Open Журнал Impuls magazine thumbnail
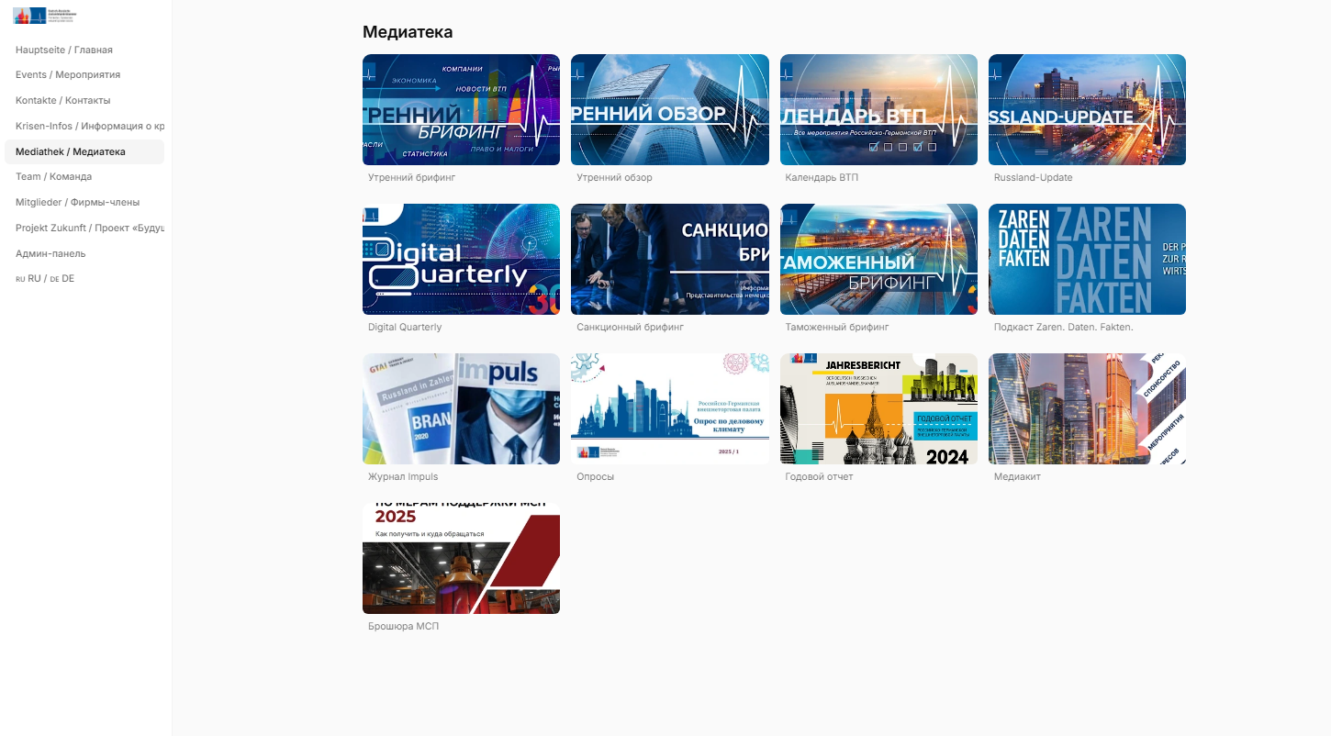The width and height of the screenshot is (1331, 736). (461, 409)
